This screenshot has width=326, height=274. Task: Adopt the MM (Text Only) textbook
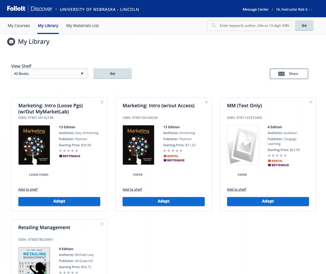[268, 201]
